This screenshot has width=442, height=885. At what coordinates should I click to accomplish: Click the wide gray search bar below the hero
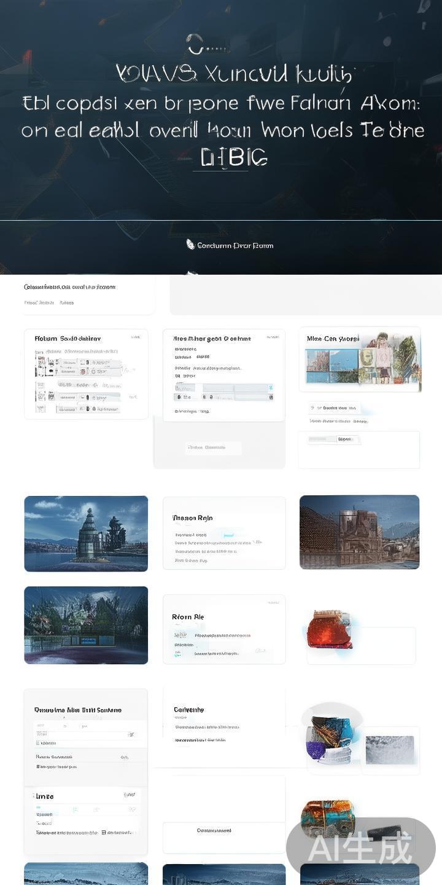pos(305,296)
